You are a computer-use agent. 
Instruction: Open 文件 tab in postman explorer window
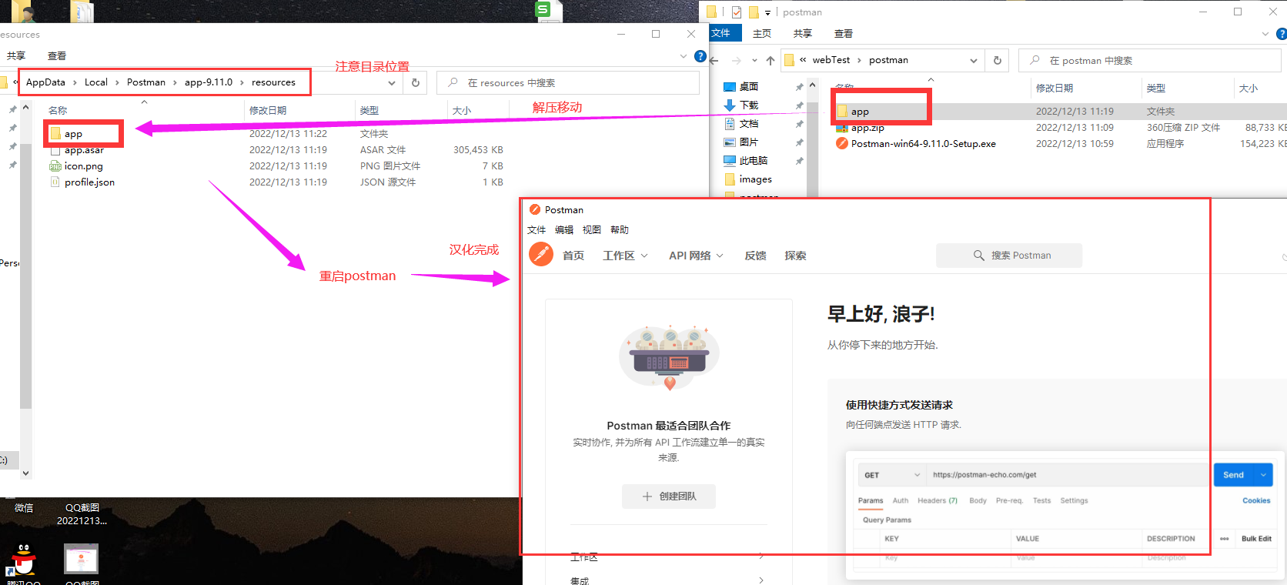click(721, 33)
